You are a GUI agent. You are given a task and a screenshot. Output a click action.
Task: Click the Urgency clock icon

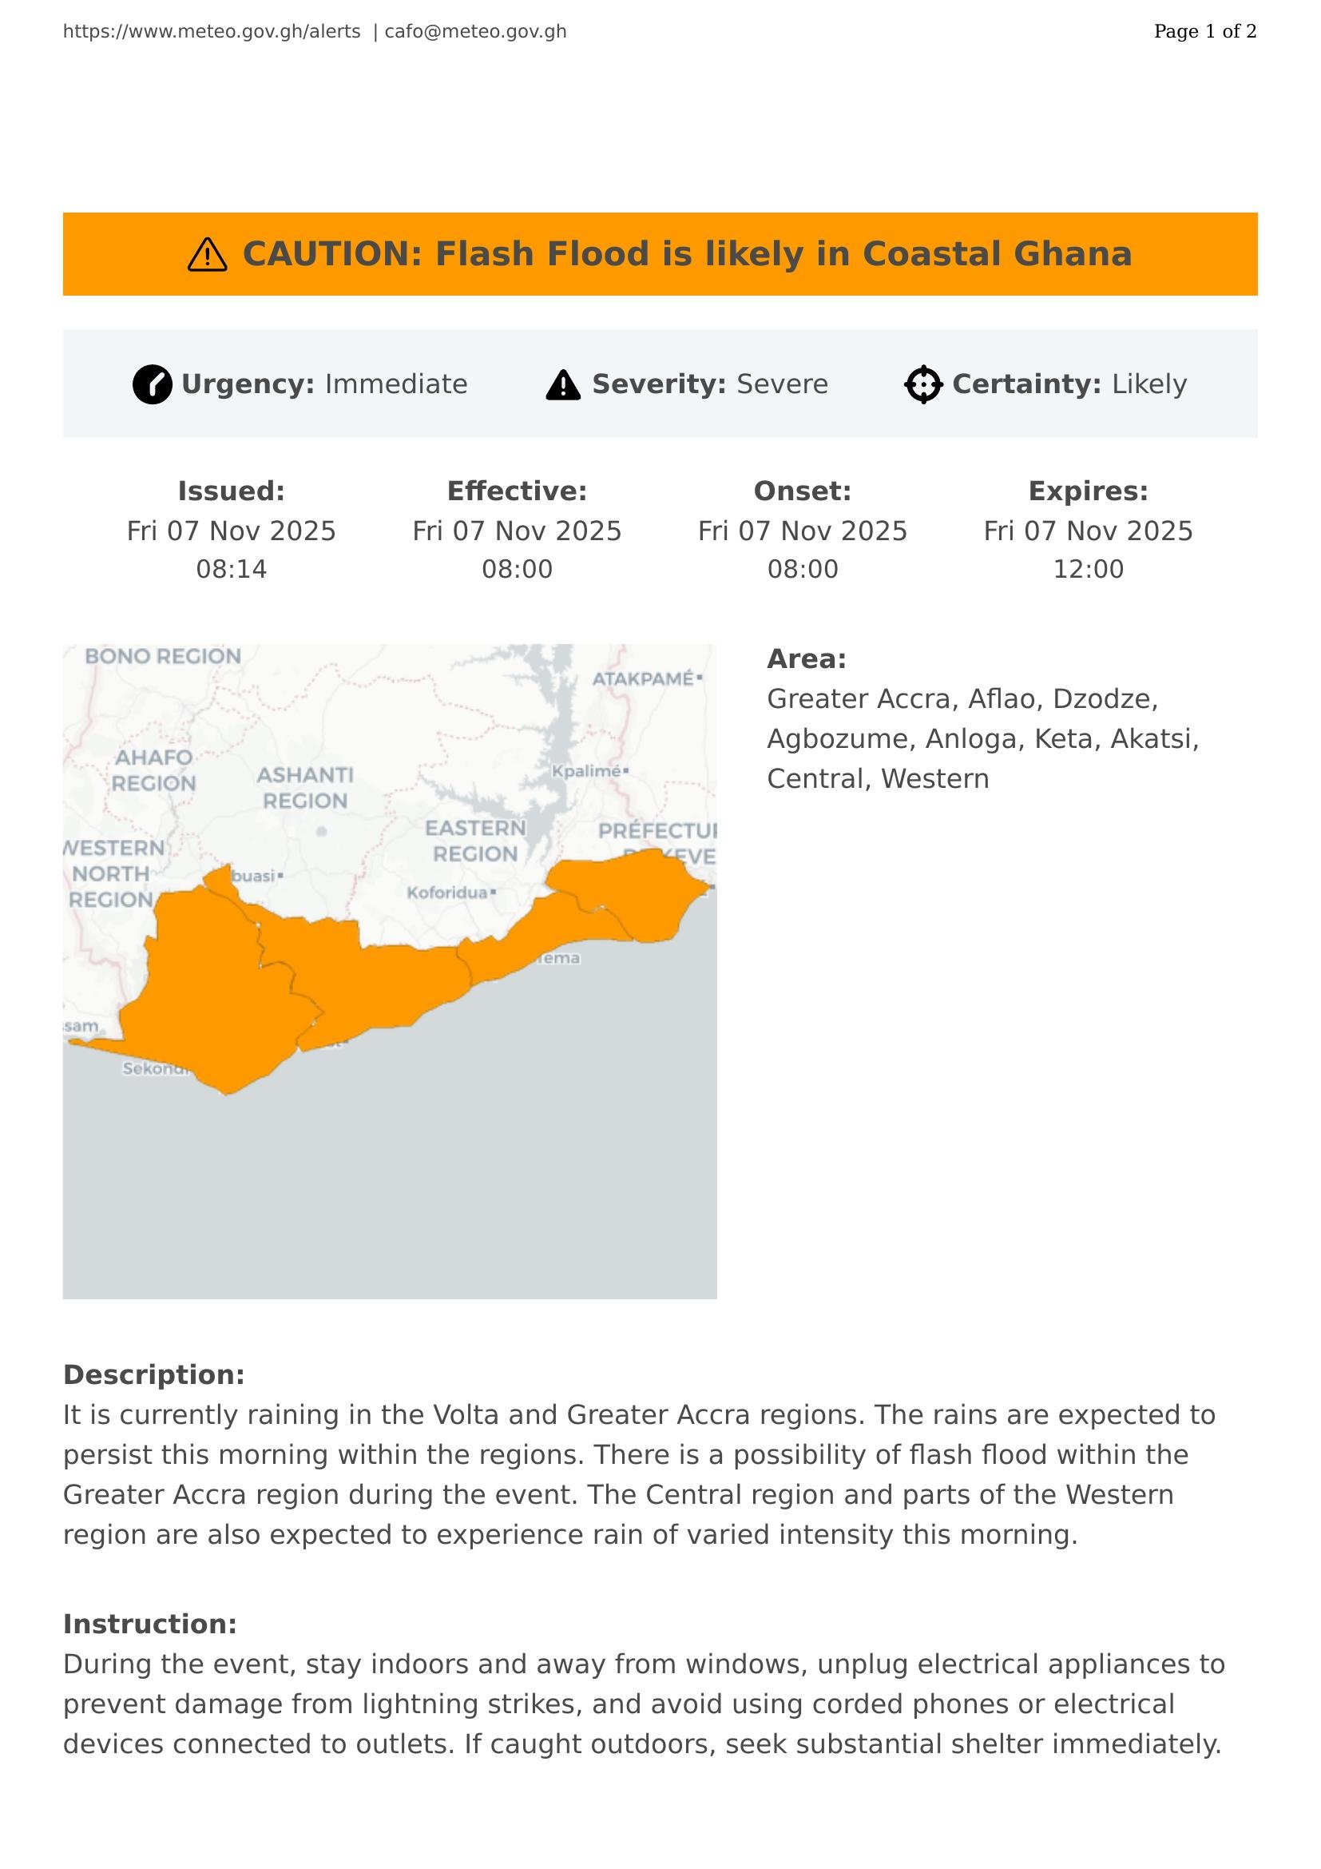(x=152, y=384)
